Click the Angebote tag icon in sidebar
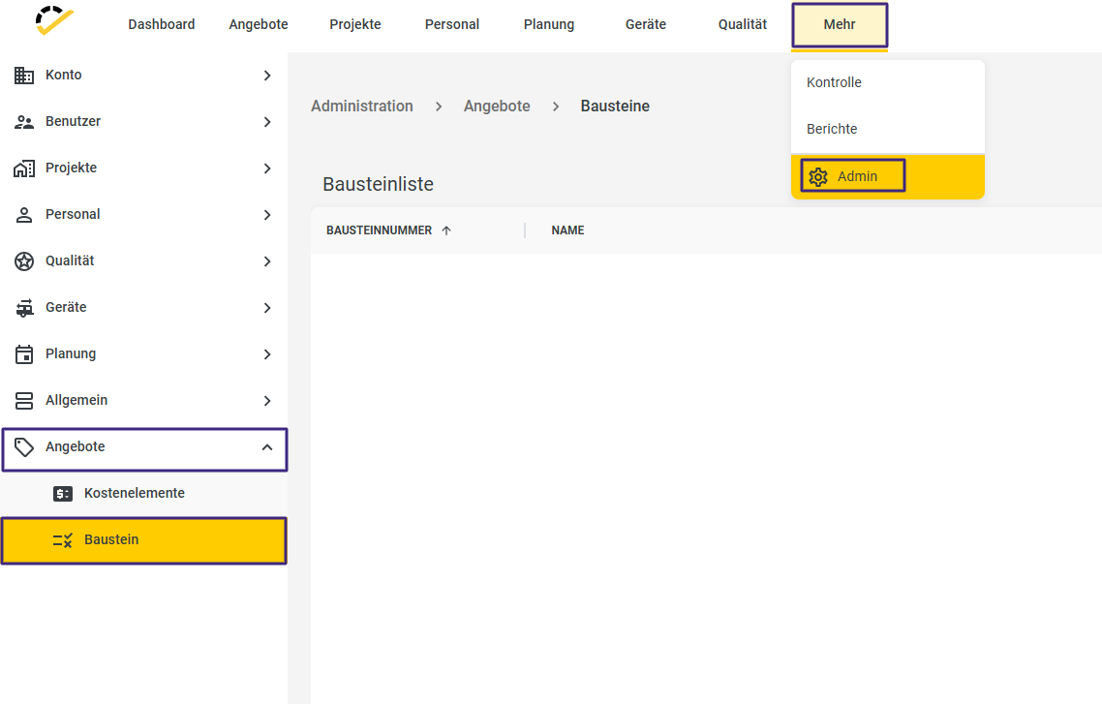This screenshot has height=704, width=1102. tap(24, 447)
